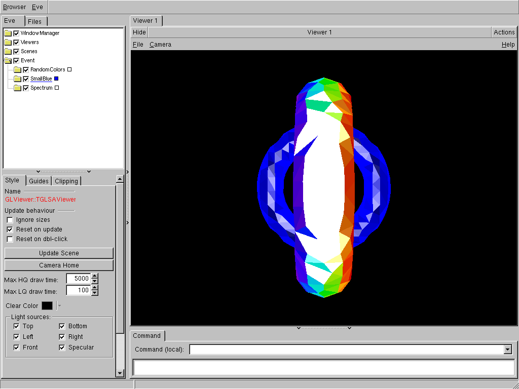Click the Viewers folder icon
Viewport: 519px width, 389px height.
[8, 43]
